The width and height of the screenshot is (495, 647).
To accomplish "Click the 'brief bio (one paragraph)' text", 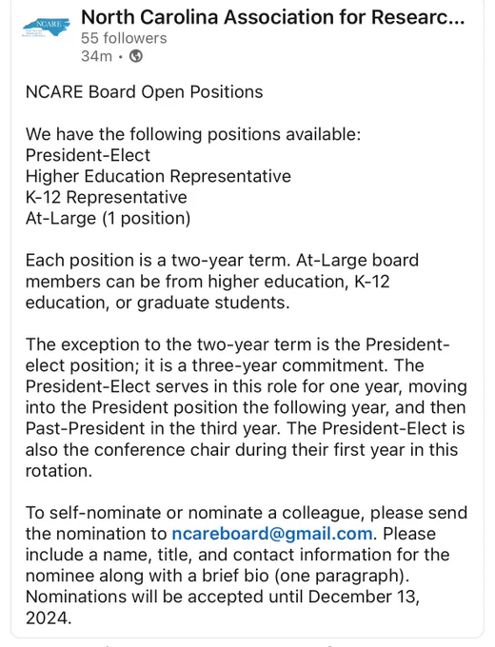I will tap(306, 576).
